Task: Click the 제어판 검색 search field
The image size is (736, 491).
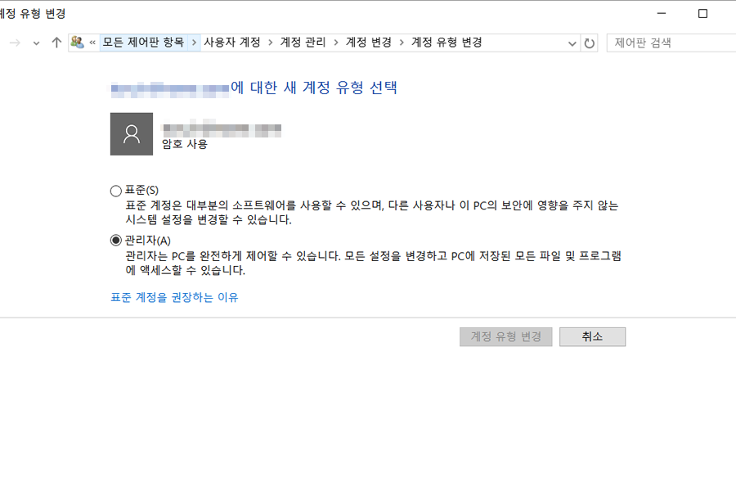Action: 671,43
